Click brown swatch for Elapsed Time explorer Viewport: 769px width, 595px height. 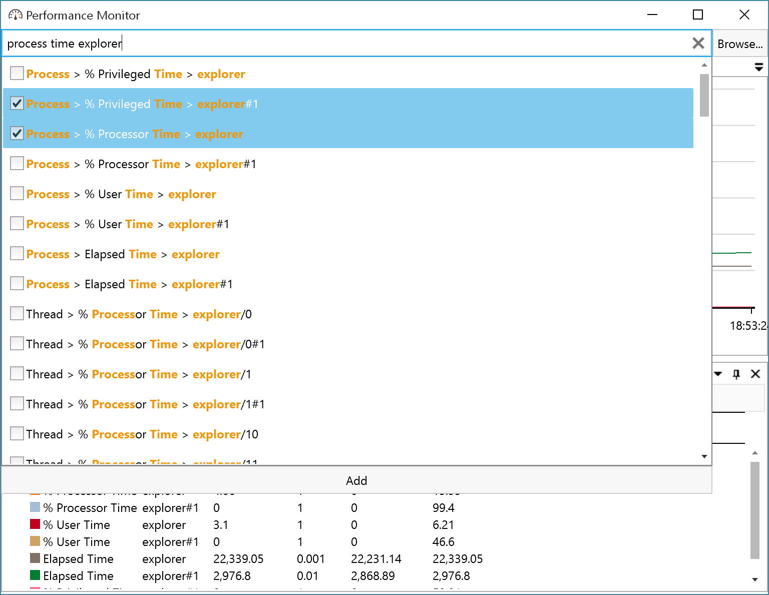(35, 558)
